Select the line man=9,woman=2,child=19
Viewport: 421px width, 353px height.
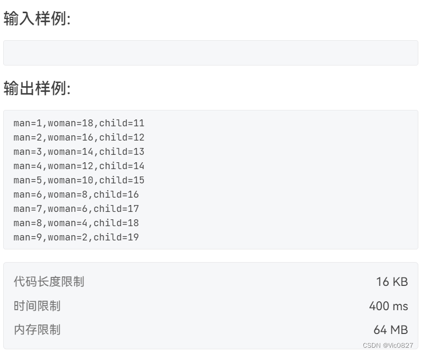click(x=76, y=237)
